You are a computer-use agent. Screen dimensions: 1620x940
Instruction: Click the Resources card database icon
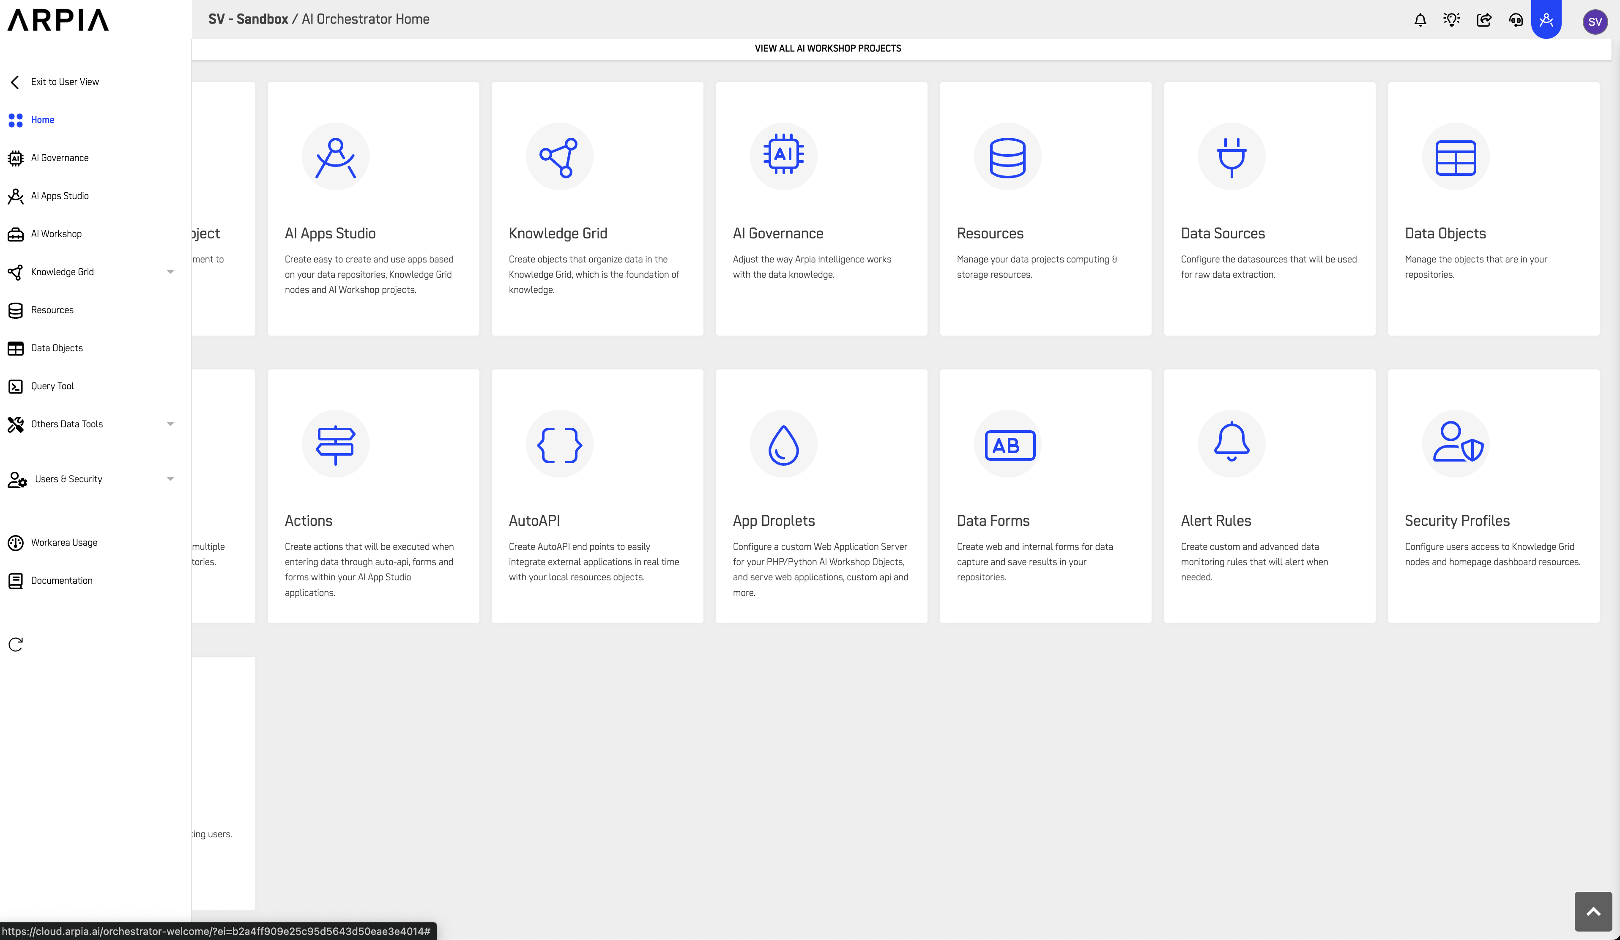pyautogui.click(x=1007, y=157)
